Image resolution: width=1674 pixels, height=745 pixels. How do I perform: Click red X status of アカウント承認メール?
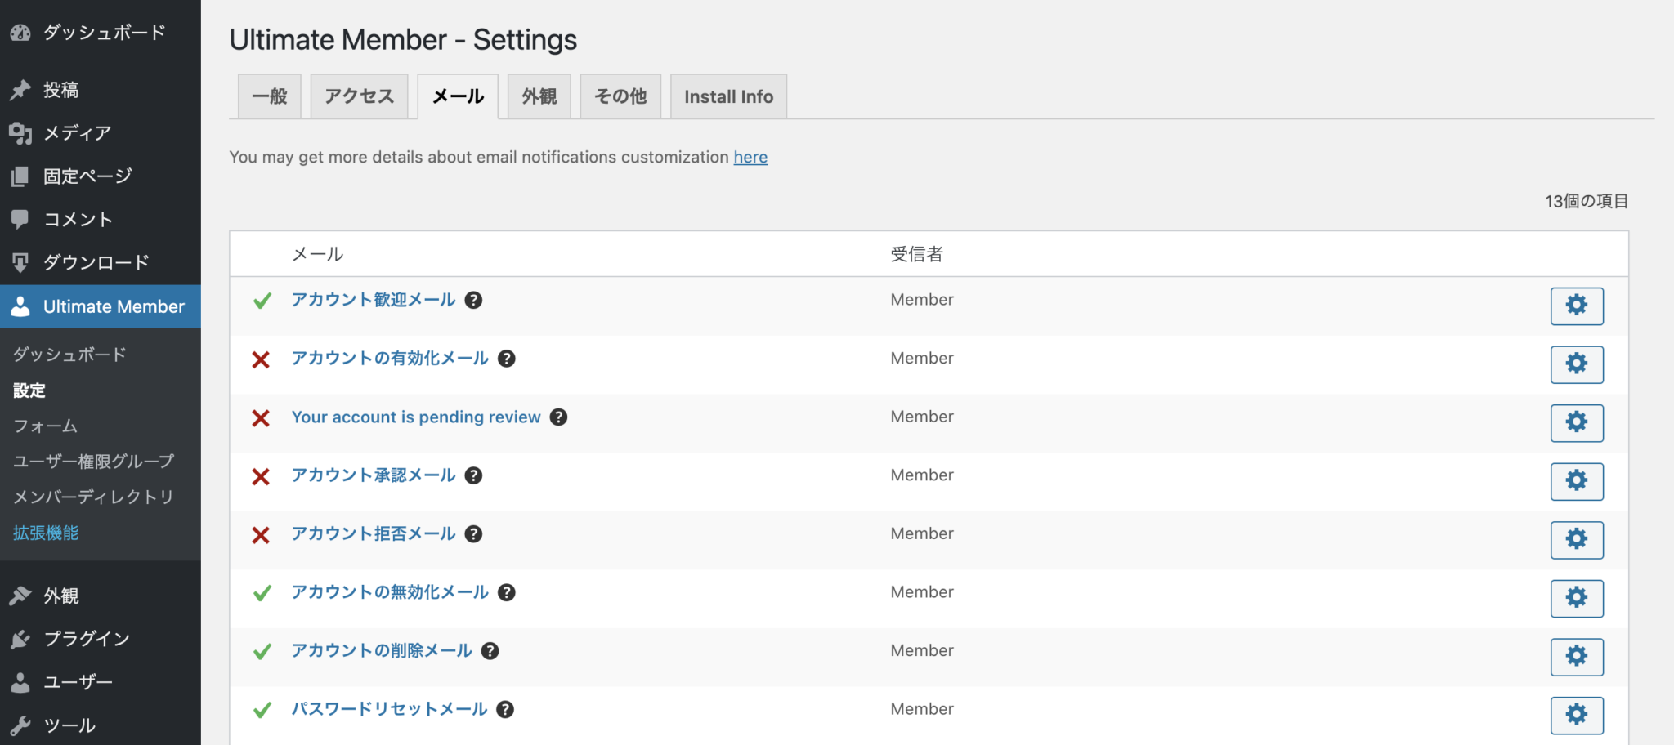pyautogui.click(x=261, y=476)
